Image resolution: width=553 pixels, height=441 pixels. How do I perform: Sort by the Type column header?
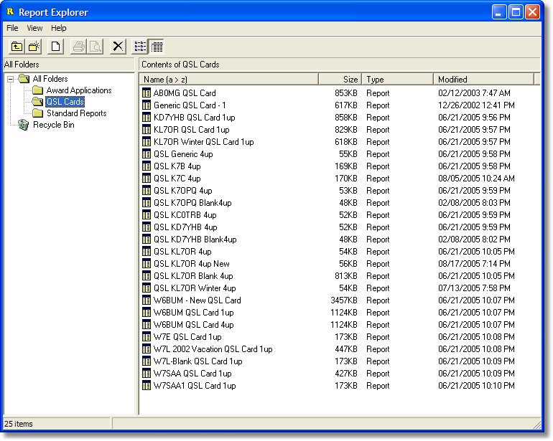(397, 80)
